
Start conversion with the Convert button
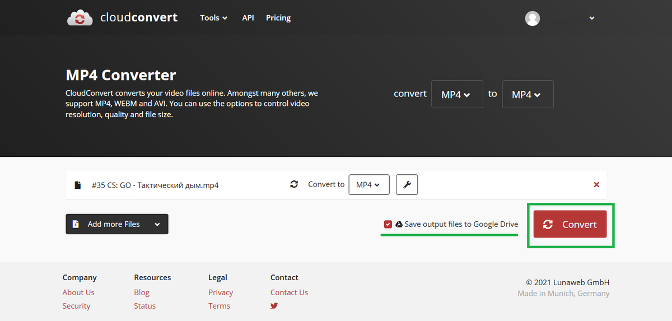[570, 224]
